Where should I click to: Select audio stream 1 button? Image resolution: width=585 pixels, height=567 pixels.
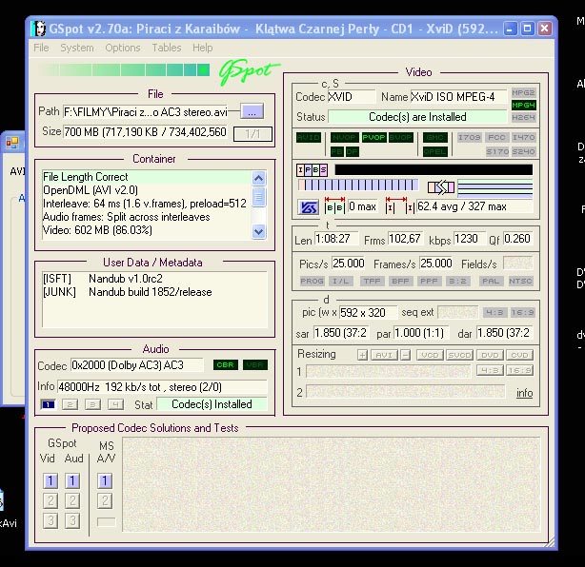pos(48,404)
